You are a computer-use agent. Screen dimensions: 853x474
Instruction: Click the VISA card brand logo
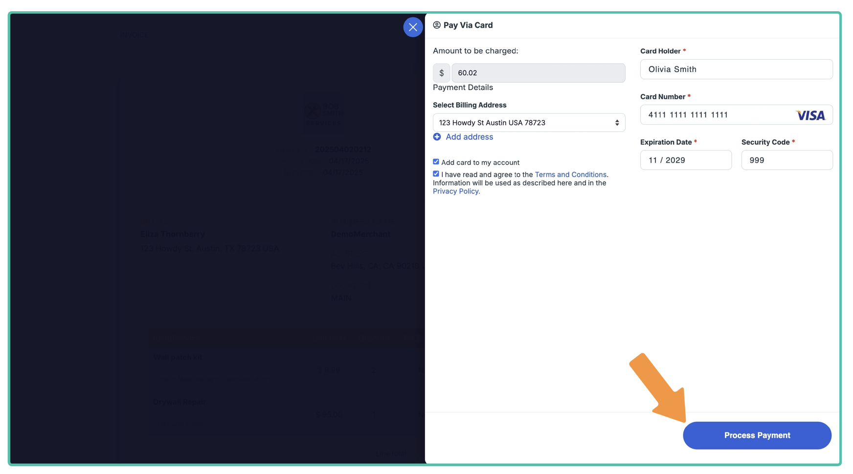[x=810, y=115]
